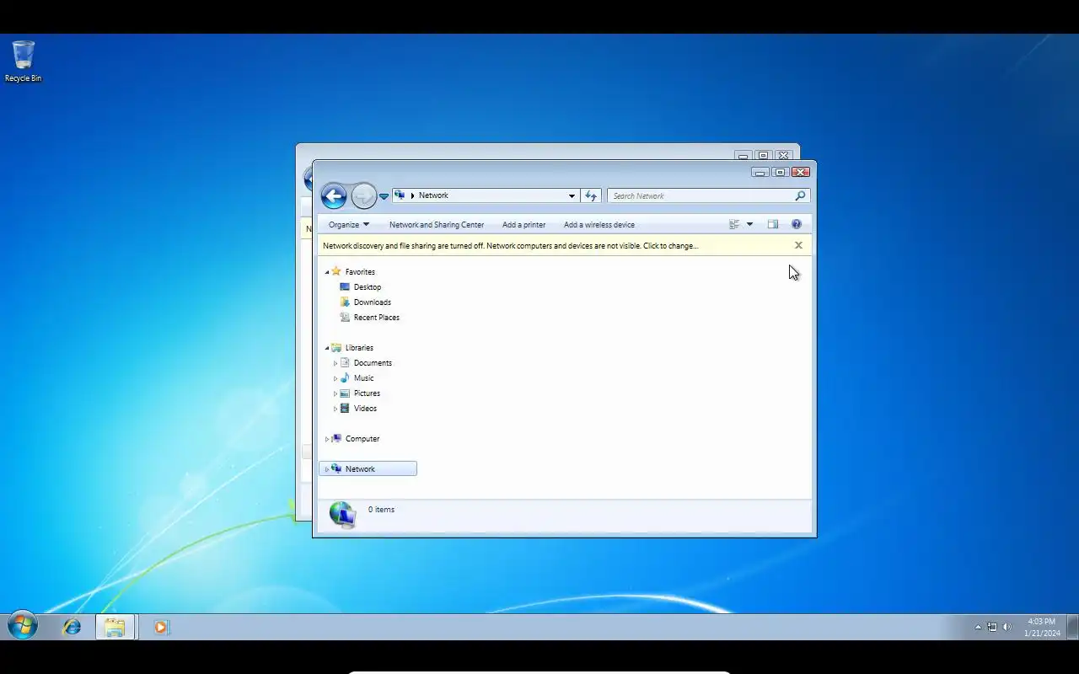Open Help with the question mark icon

coord(797,224)
